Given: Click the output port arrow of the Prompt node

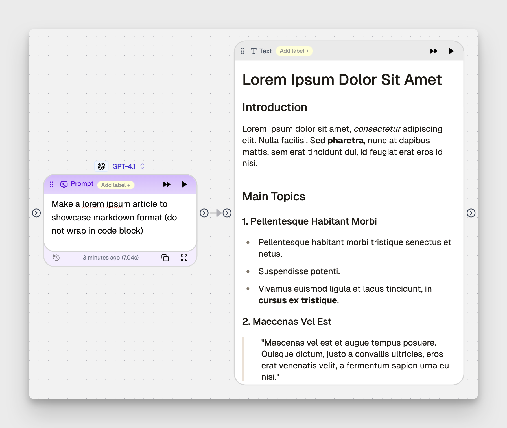Looking at the screenshot, I should 204,213.
